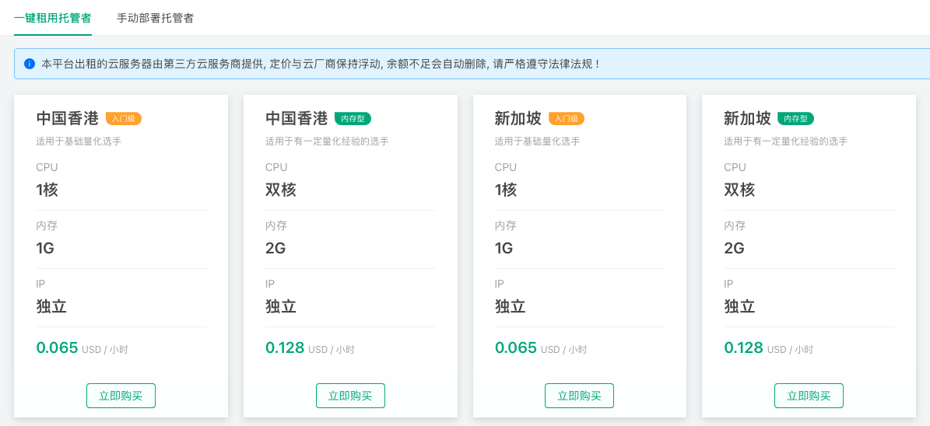Select 新加坡 title of the 内存型 card
Image resolution: width=930 pixels, height=426 pixels.
[x=747, y=118]
